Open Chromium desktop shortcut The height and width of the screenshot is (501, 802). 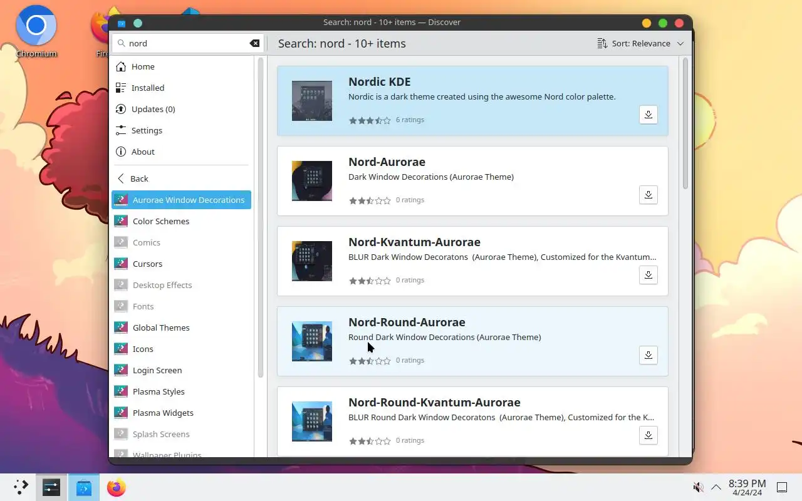click(x=36, y=31)
